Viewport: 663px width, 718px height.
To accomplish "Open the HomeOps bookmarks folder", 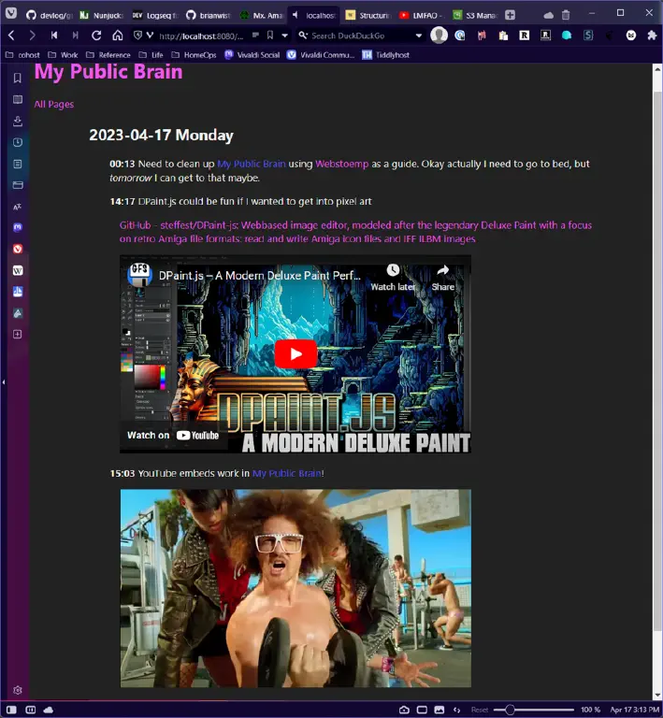I will pos(194,55).
